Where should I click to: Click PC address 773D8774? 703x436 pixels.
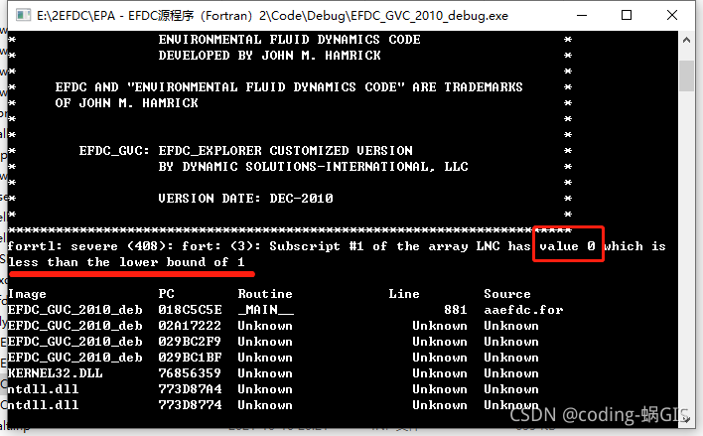(x=190, y=405)
